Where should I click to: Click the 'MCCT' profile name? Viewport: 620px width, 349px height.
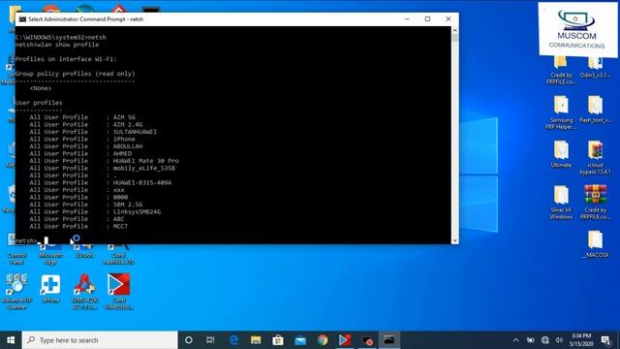[x=120, y=226]
